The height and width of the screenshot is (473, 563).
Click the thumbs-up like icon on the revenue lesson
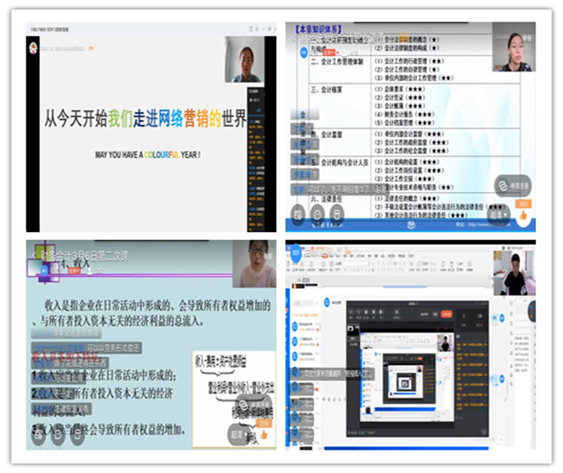[x=263, y=433]
